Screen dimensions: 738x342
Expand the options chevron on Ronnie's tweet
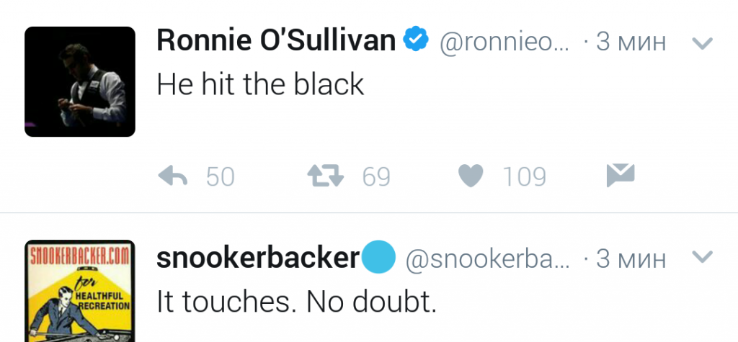pyautogui.click(x=701, y=44)
